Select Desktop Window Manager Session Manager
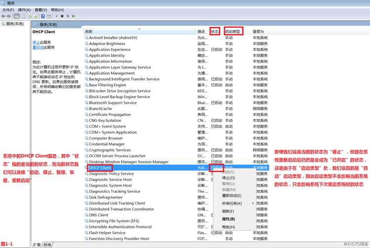 coord(128,162)
